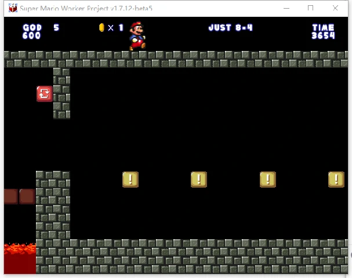352x278 pixels.
Task: Click the red switch block with arrows
Action: 45,94
